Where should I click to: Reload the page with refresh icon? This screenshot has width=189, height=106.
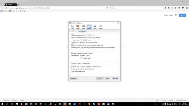(107, 8)
